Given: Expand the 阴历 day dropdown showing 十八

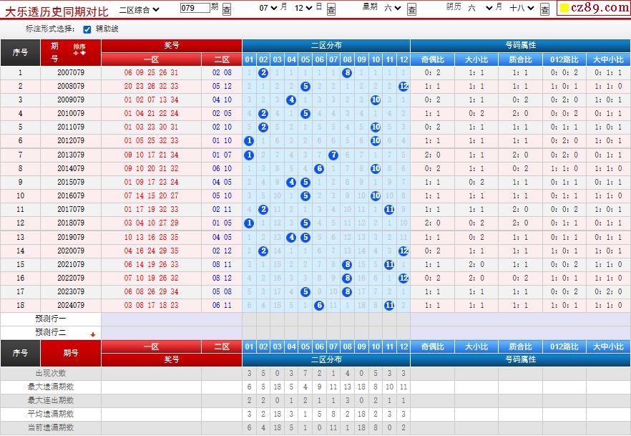Looking at the screenshot, I should [522, 8].
